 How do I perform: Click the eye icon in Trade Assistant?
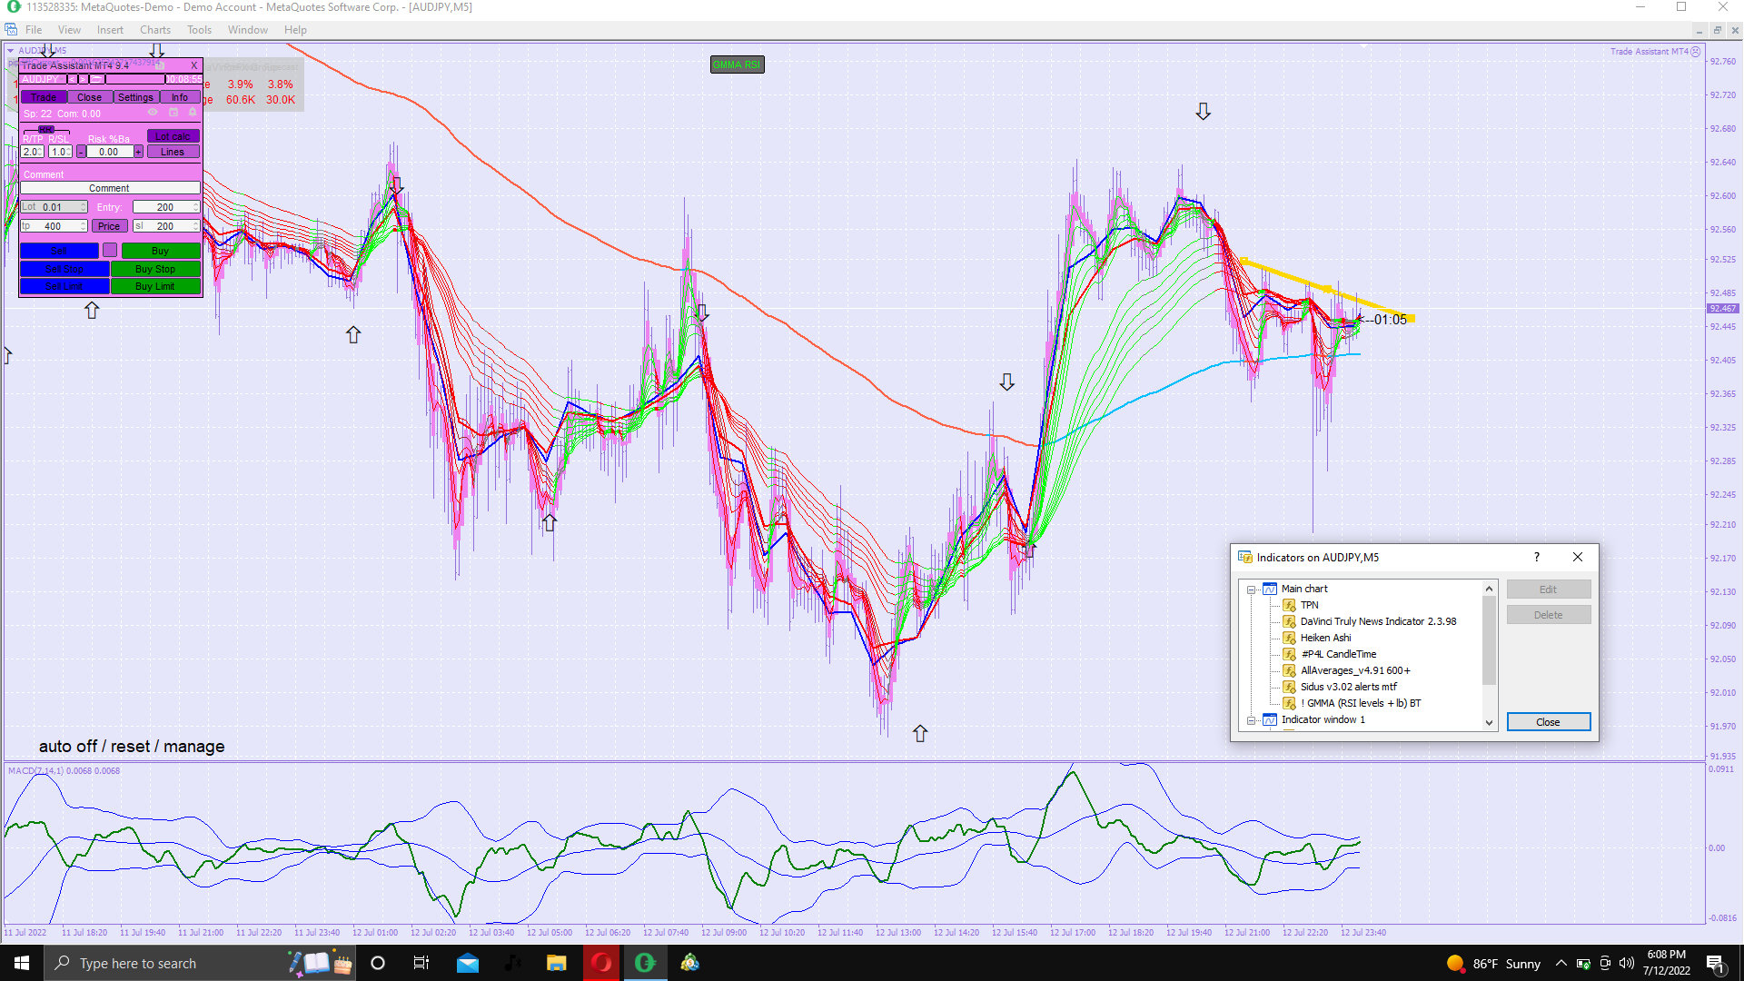[x=153, y=112]
